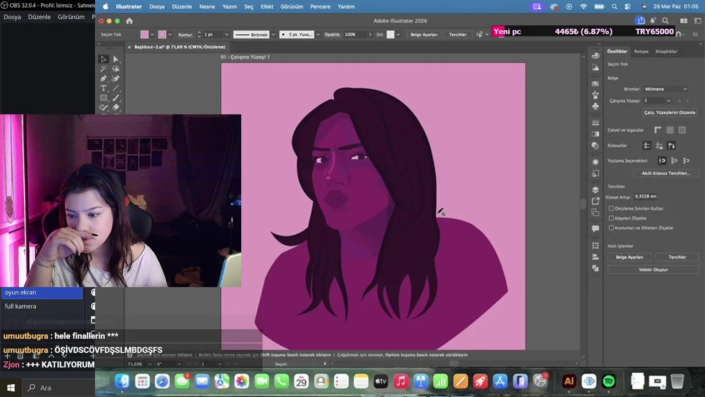Toggle rulers next to Cetvel ve Izgaralar
The image size is (705, 397).
point(658,130)
